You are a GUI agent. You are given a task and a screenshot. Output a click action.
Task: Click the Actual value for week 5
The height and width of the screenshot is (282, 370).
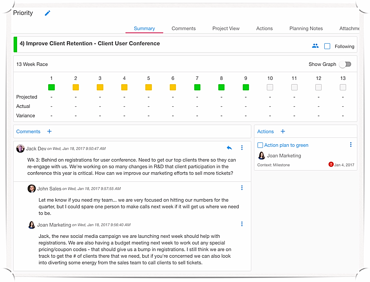[149, 106]
